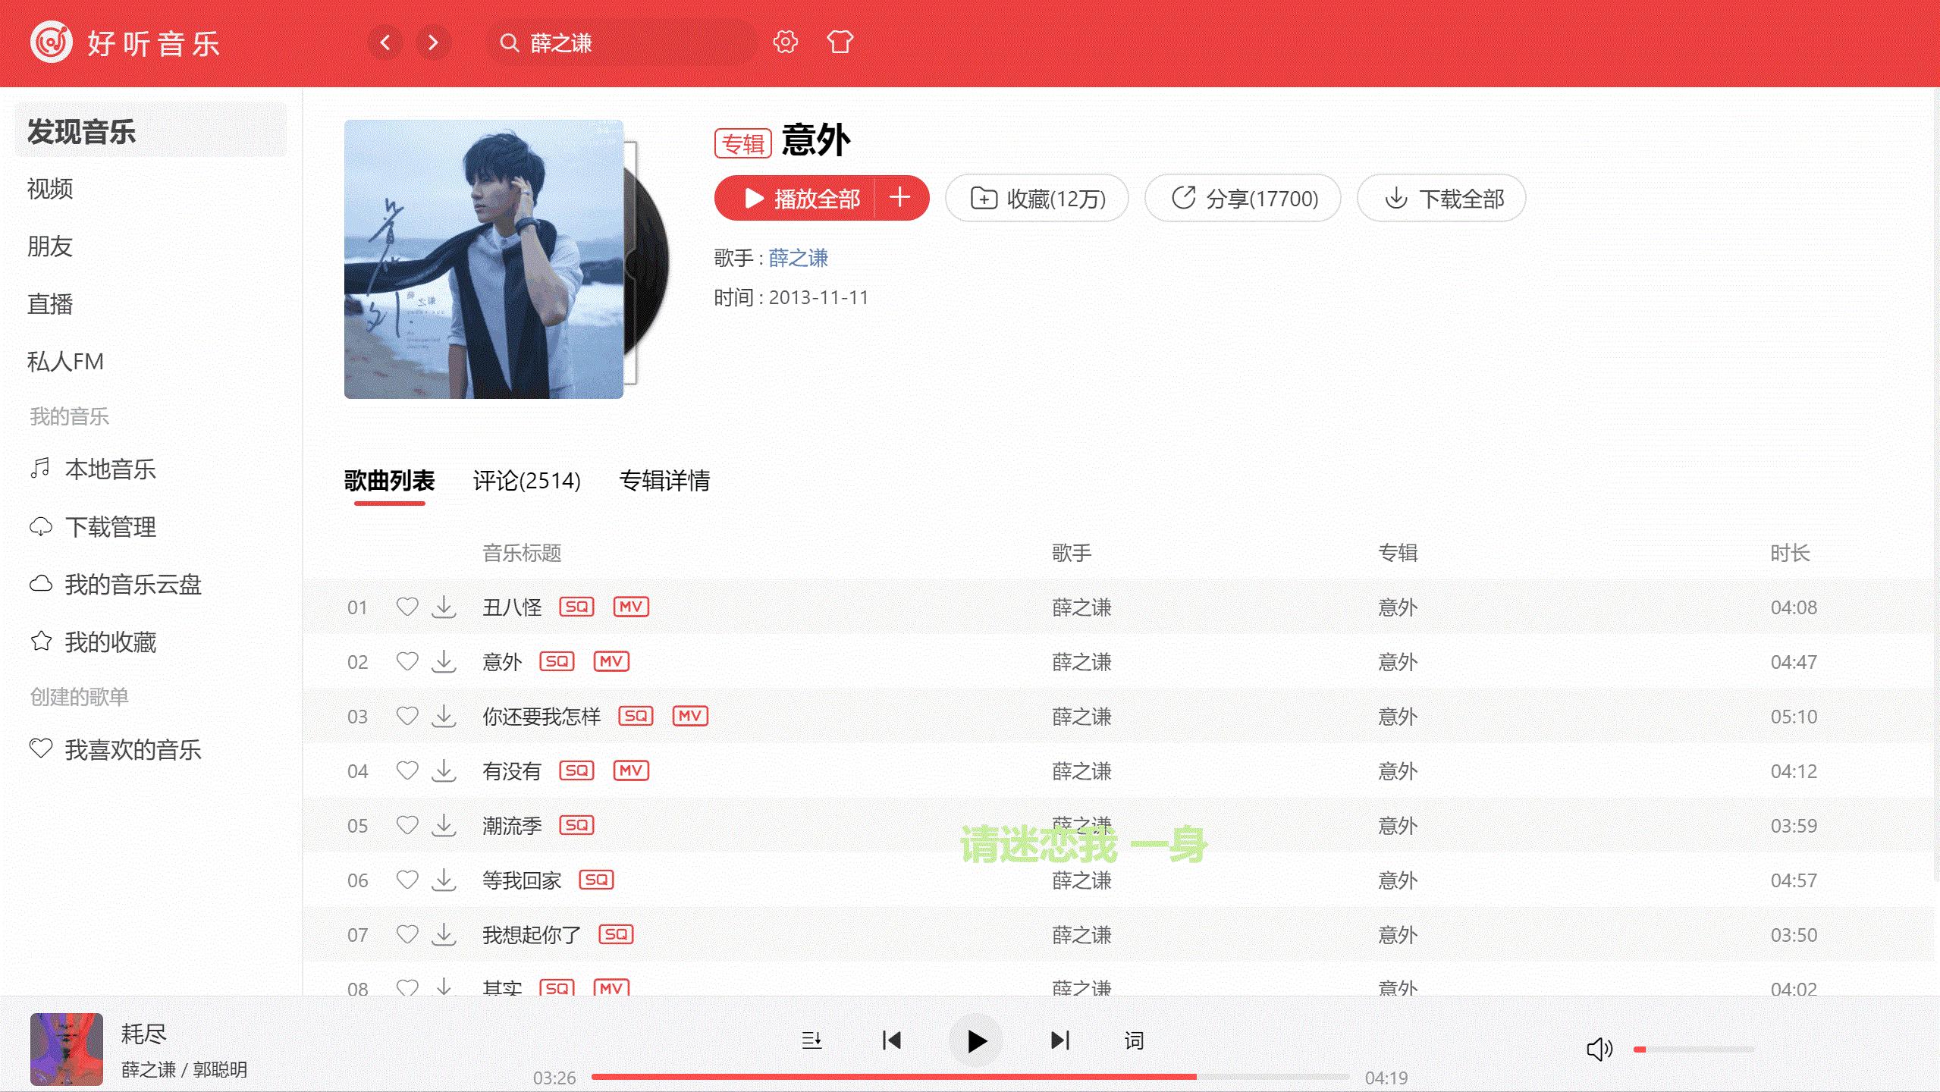The width and height of the screenshot is (1940, 1092).
Task: Click the SQ quality badge on 意外
Action: tap(557, 661)
